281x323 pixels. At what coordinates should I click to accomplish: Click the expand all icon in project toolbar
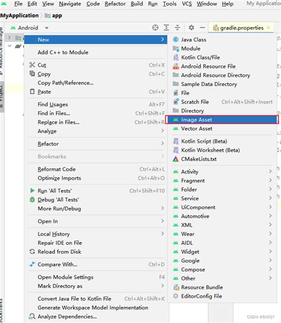pyautogui.click(x=166, y=28)
